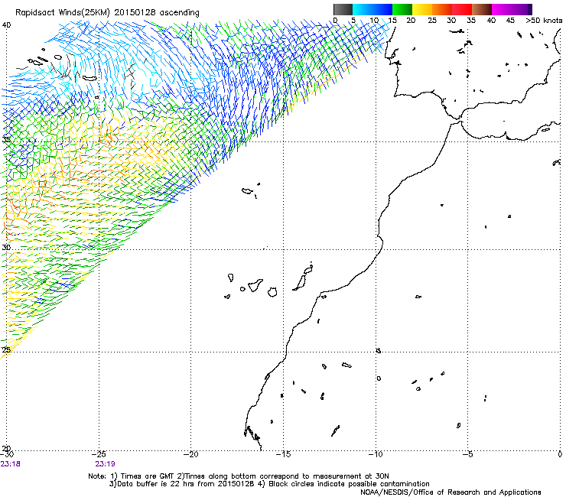Click the note about Times are GMT

coord(239,476)
